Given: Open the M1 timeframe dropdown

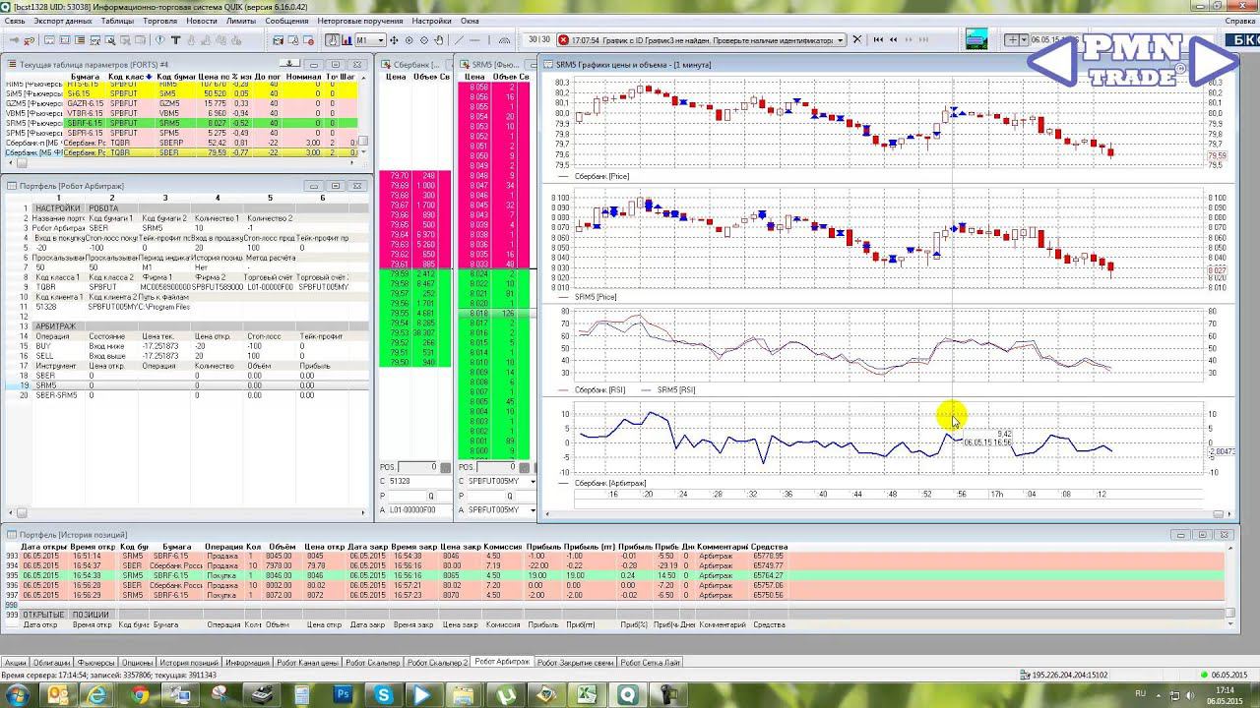Looking at the screenshot, I should (x=369, y=40).
